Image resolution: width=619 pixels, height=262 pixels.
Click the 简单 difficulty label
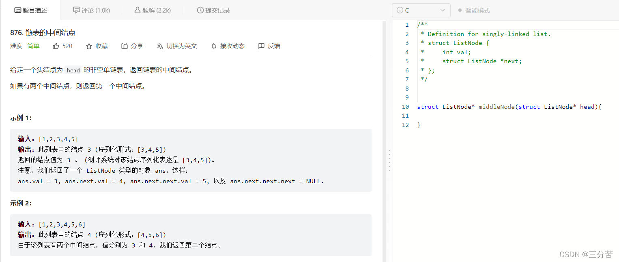pyautogui.click(x=33, y=46)
